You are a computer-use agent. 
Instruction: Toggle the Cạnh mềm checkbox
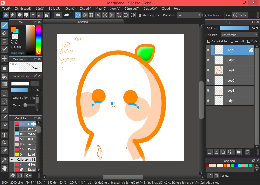pos(205,15)
